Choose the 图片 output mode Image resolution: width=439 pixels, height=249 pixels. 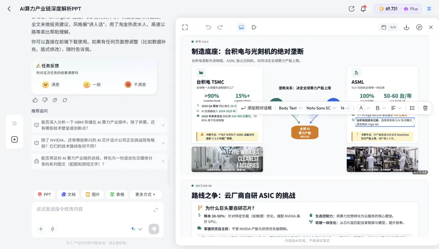click(x=93, y=195)
